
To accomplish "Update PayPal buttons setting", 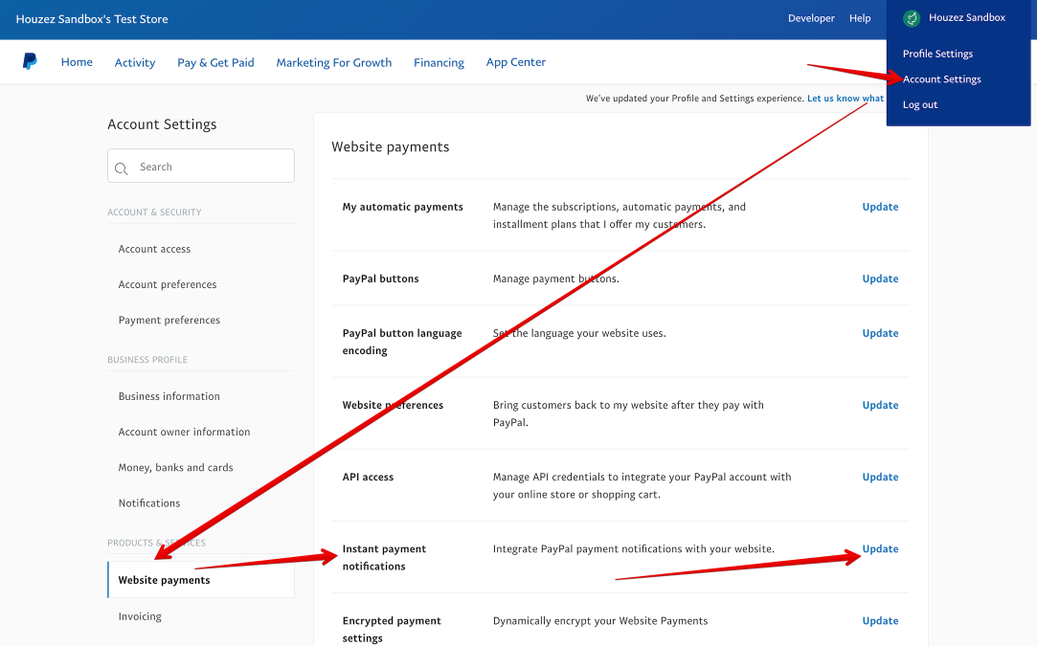I will point(880,279).
